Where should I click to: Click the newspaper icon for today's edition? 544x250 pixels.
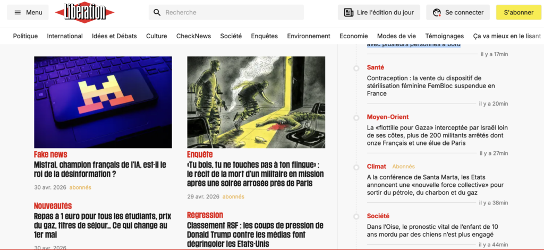point(348,12)
